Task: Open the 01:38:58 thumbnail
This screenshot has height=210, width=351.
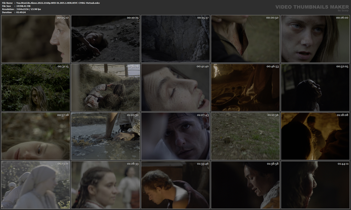Action: pos(245,185)
